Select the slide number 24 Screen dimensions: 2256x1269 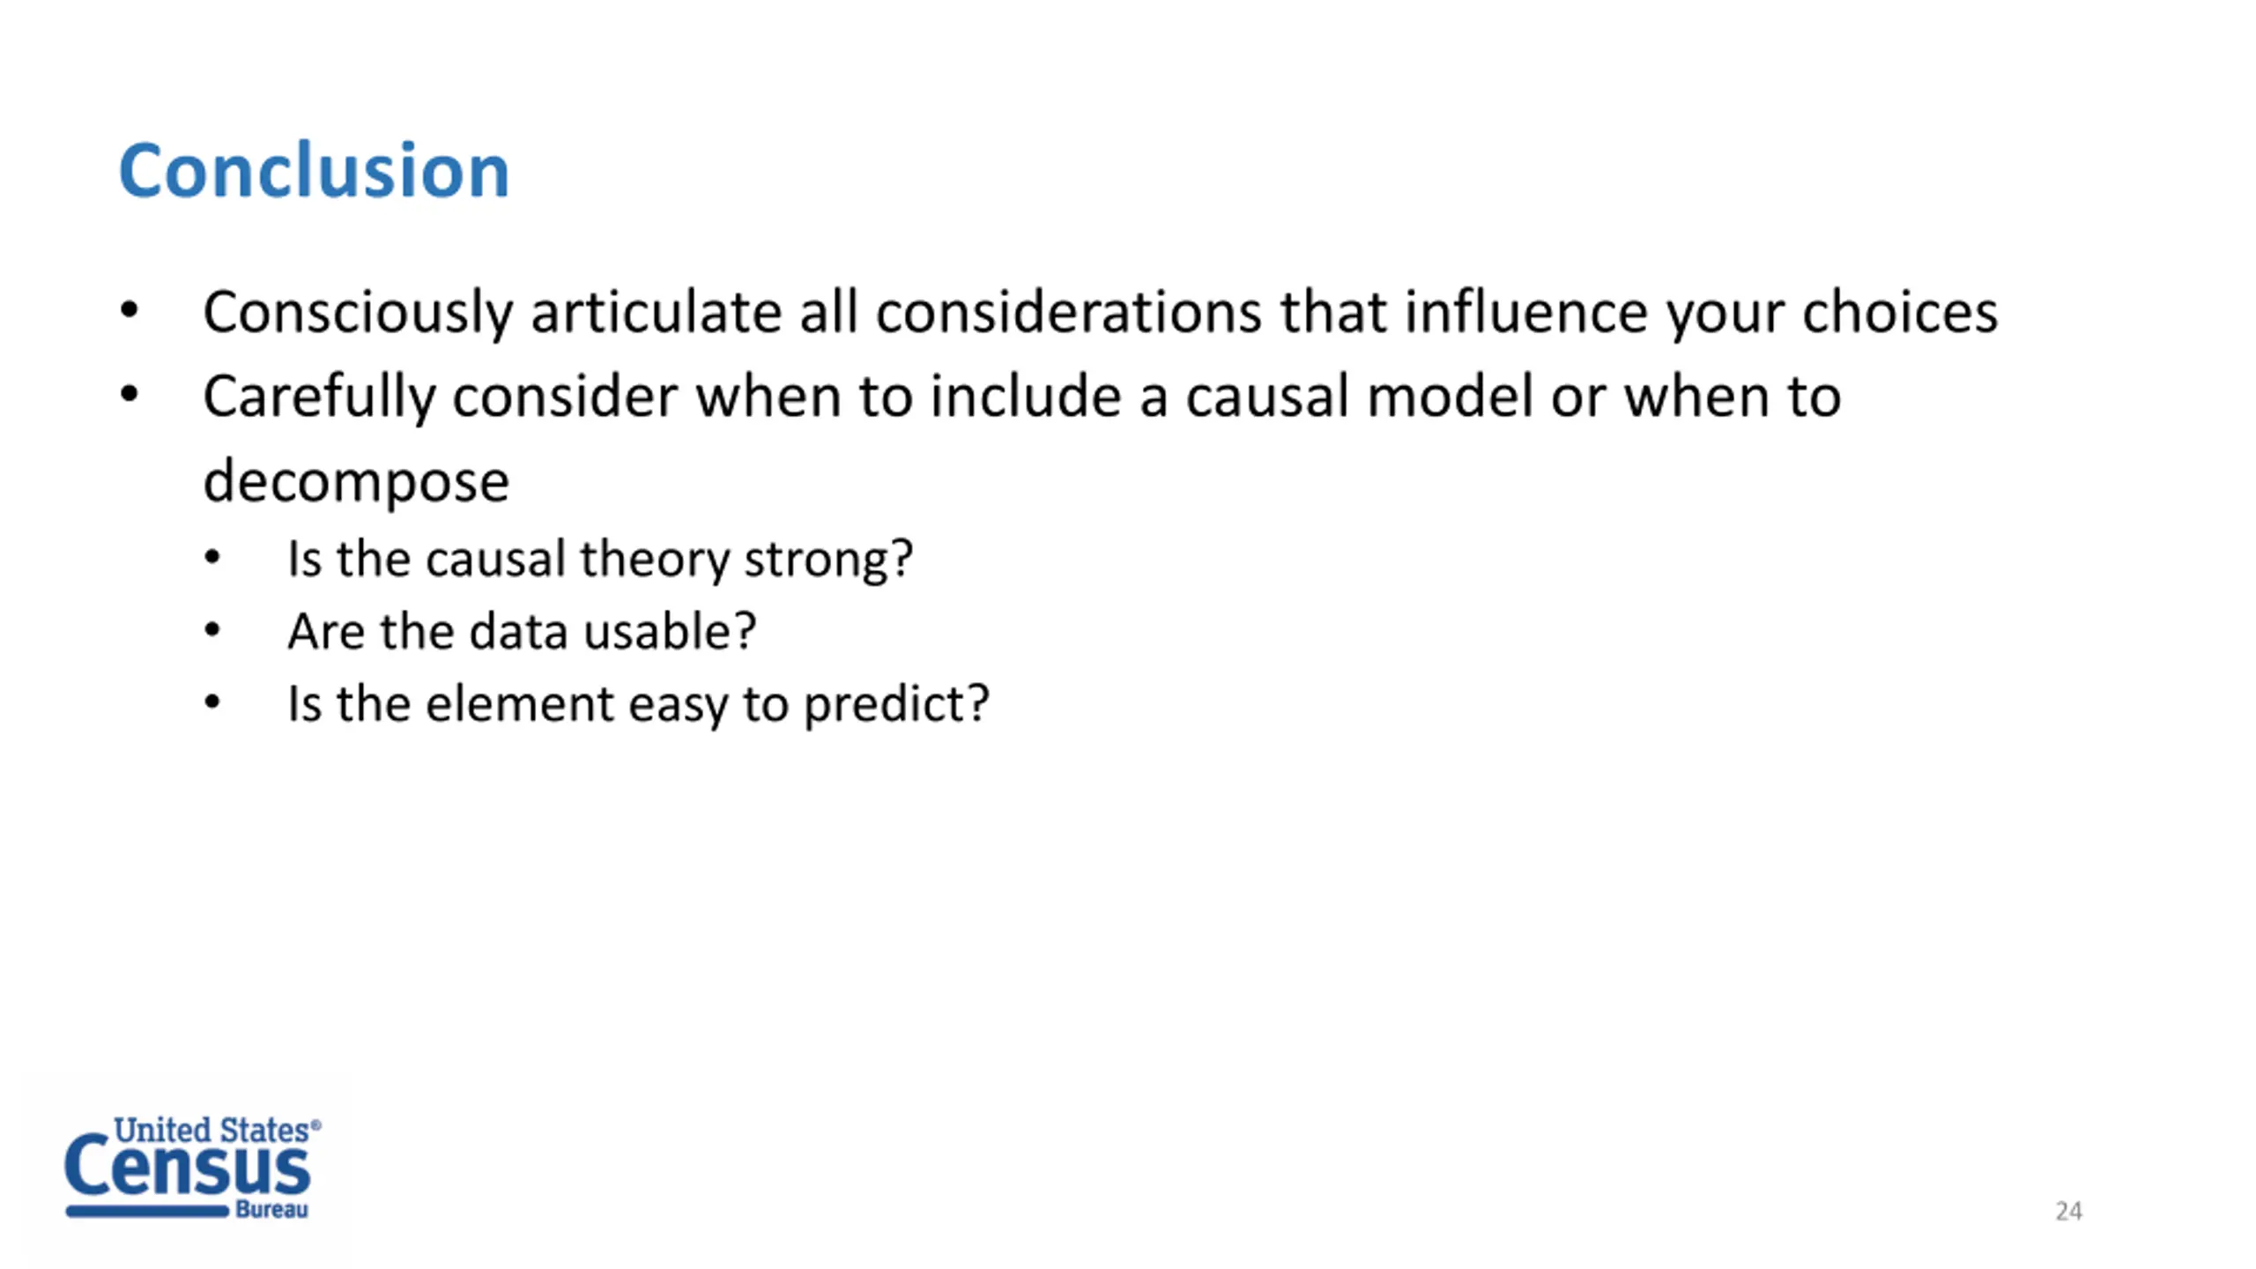click(2068, 1211)
